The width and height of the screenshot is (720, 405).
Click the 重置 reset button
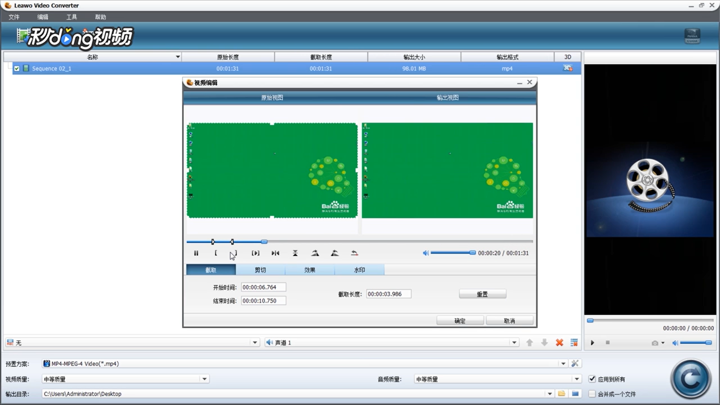(482, 294)
